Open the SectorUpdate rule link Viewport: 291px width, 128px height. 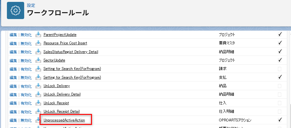point(54,60)
